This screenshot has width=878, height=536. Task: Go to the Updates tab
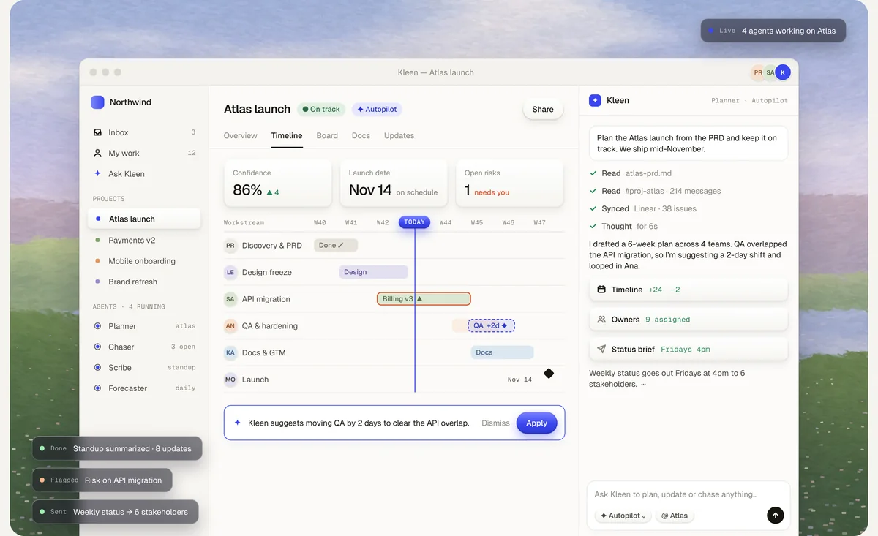(x=399, y=136)
